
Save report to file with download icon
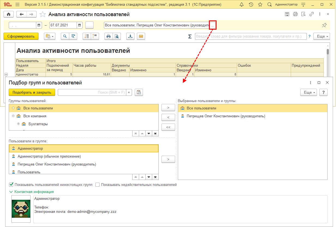point(130,36)
